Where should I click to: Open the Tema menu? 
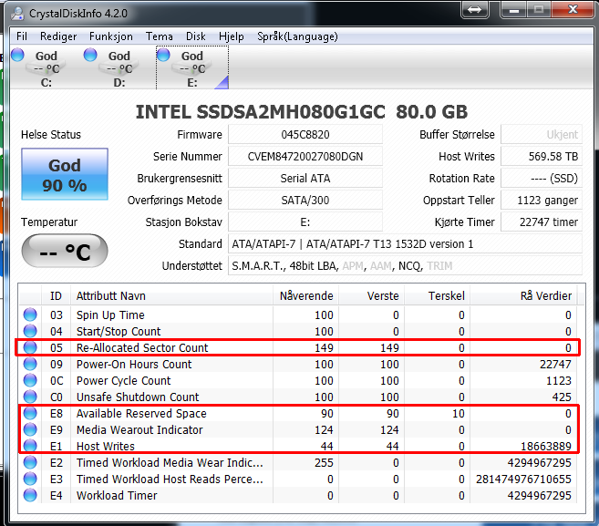tap(159, 36)
